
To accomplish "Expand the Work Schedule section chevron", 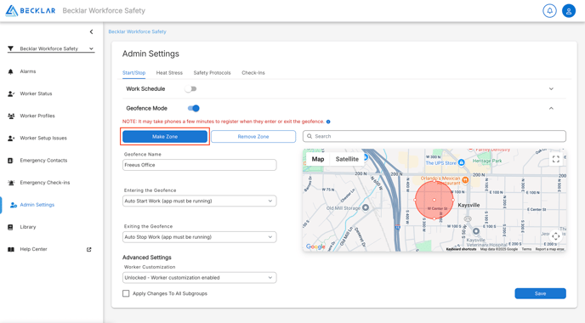I will click(x=551, y=88).
